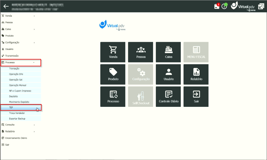The image size is (267, 160).
Task: Open Usuário in the sidebar
Action: pyautogui.click(x=9, y=49)
